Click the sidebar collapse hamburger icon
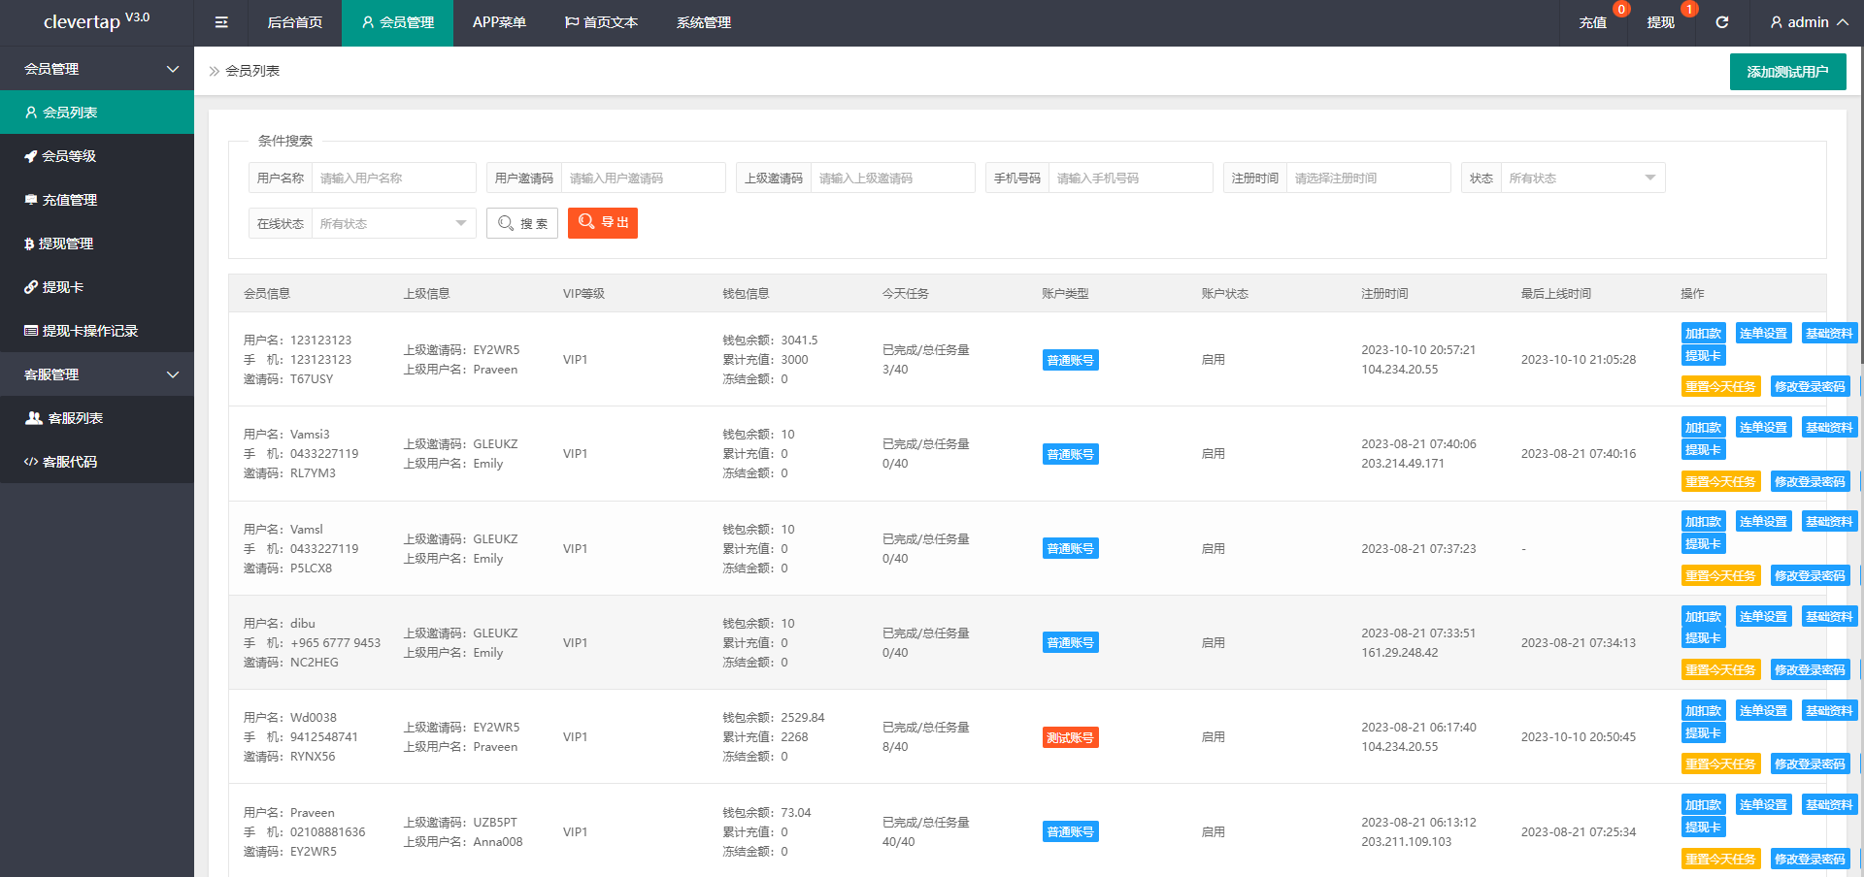Screen dimensions: 1864x877 [x=221, y=22]
